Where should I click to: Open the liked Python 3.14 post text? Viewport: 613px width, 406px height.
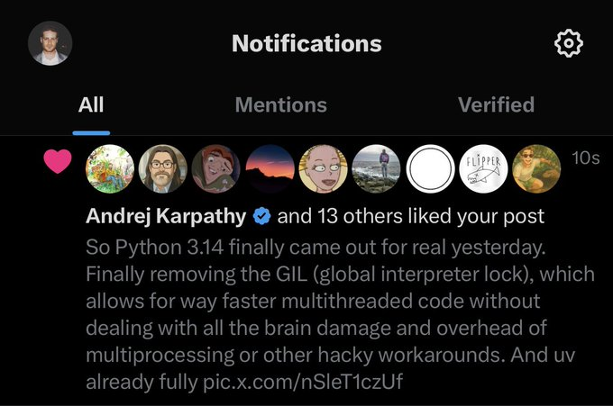tap(340, 315)
